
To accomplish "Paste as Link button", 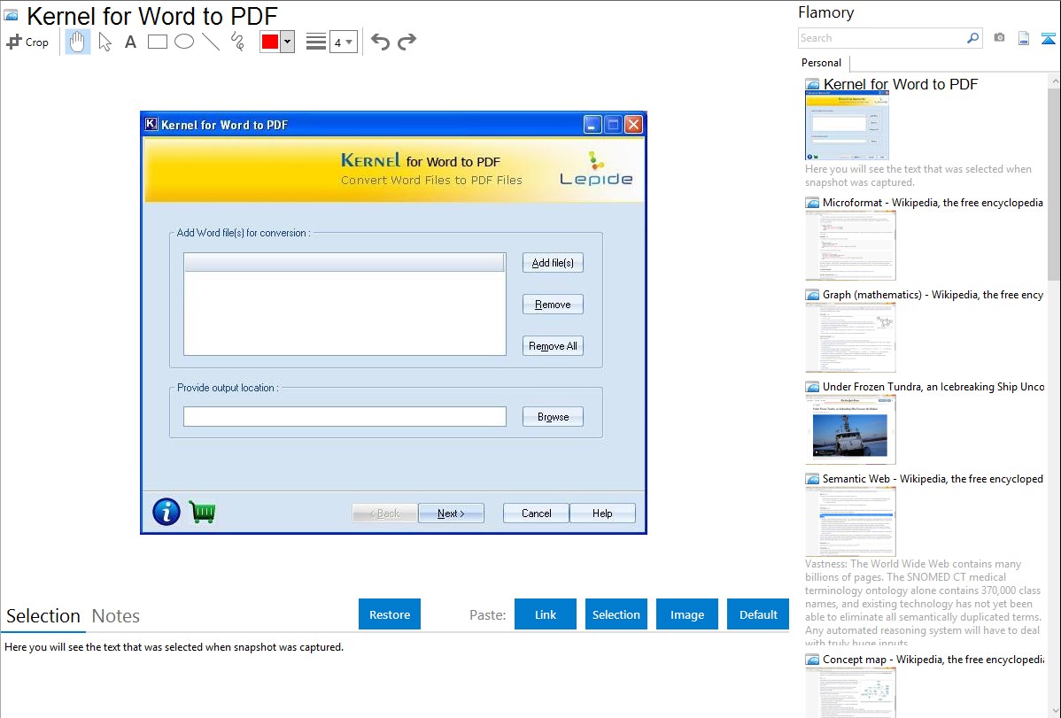I will point(546,614).
